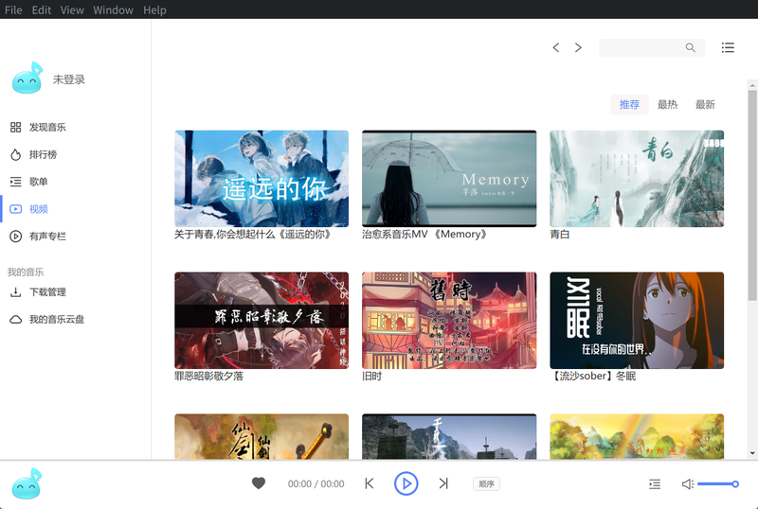Adjust the volume slider
The height and width of the screenshot is (509, 758).
pos(717,484)
